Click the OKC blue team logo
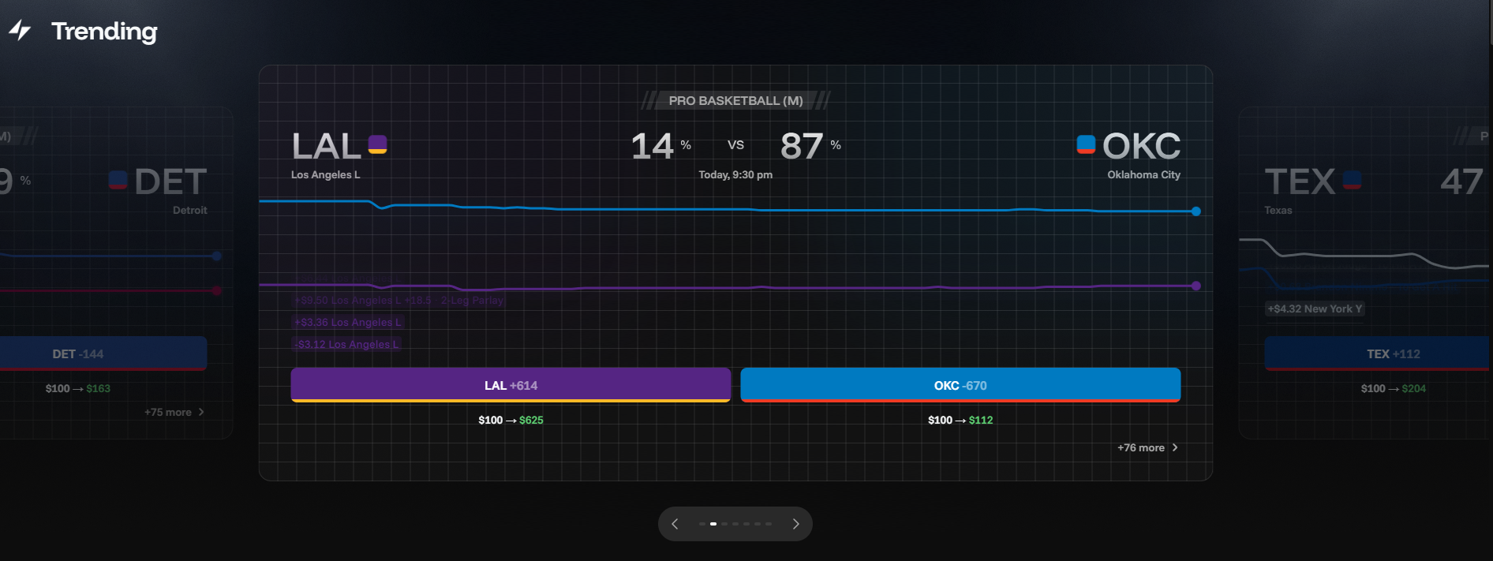 click(x=1086, y=144)
